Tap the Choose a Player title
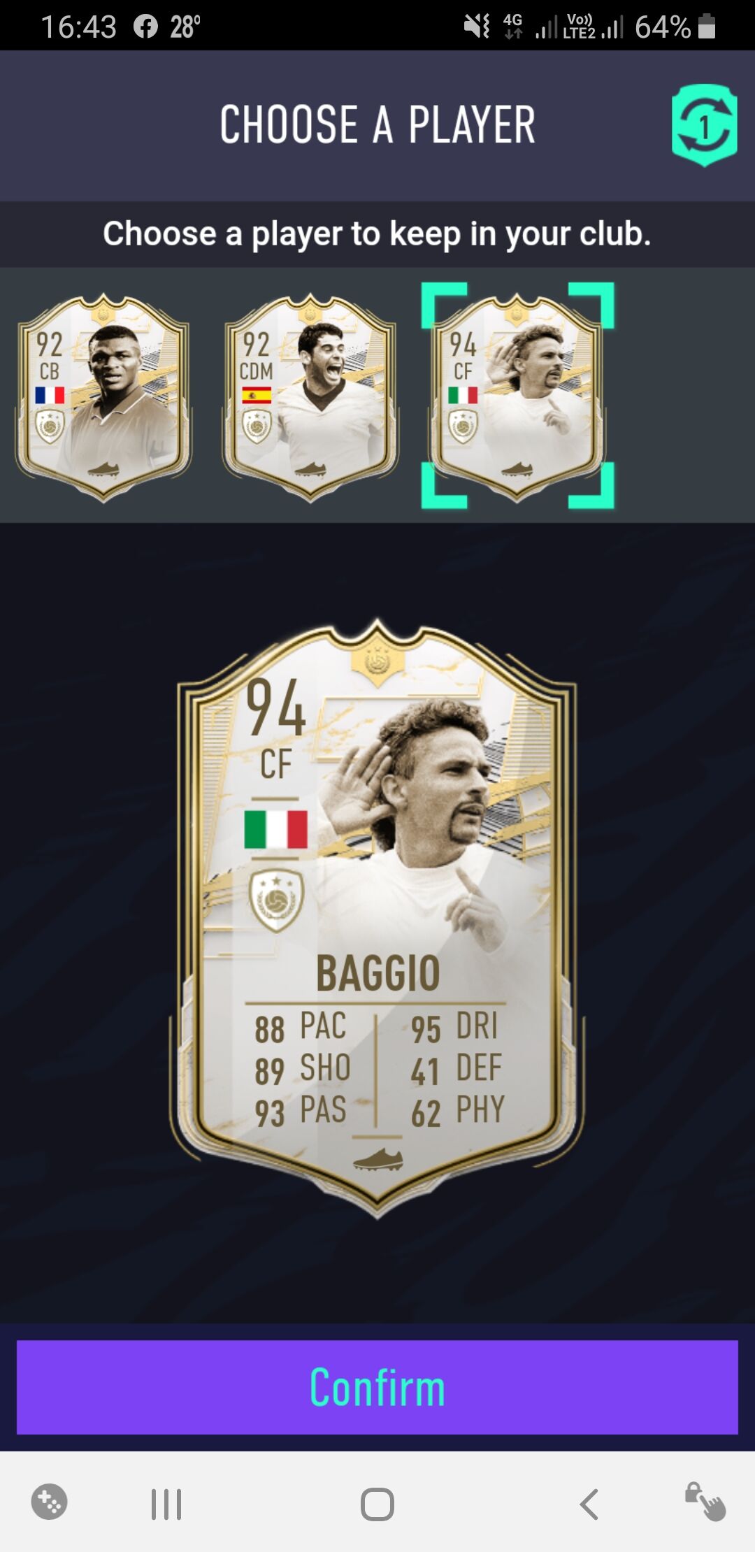755x1552 pixels. (x=377, y=125)
